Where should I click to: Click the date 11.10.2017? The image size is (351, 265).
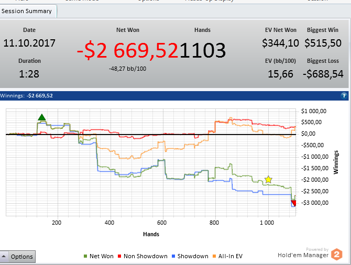[29, 43]
